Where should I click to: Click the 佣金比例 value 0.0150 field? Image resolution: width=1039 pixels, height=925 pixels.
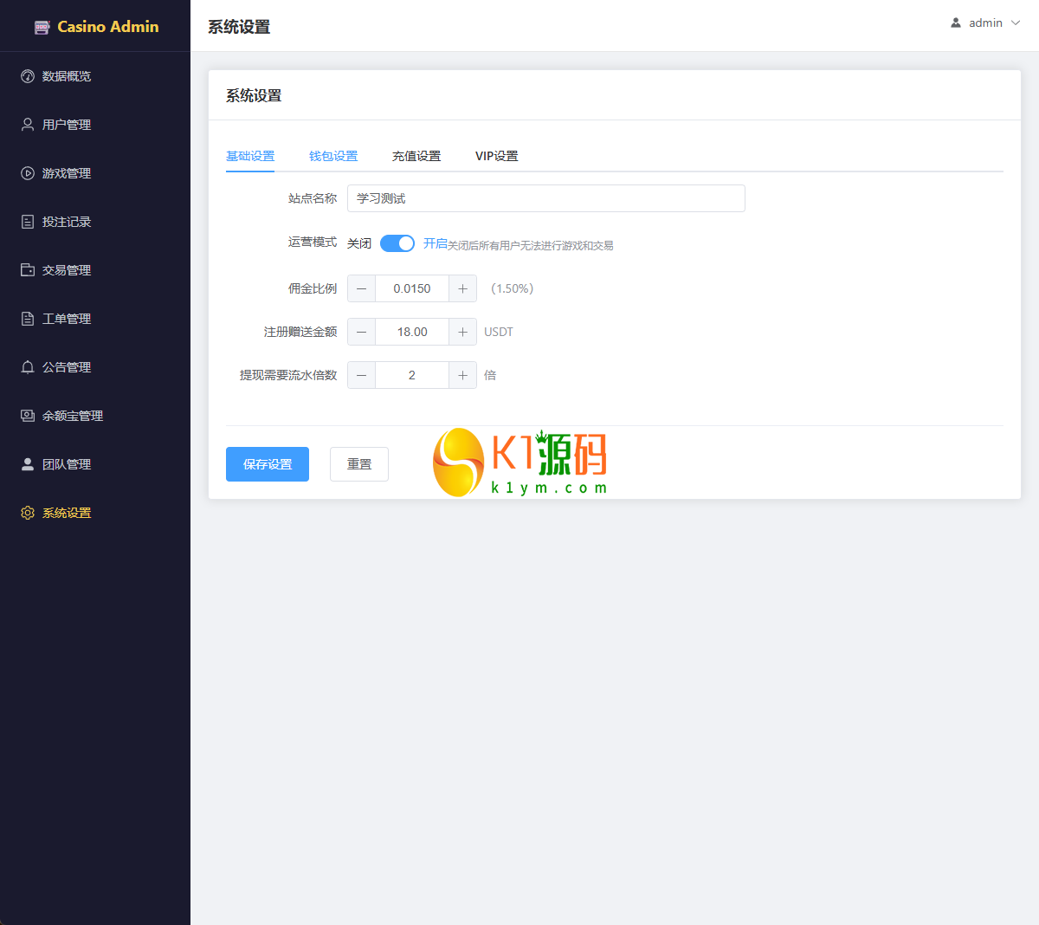point(412,288)
